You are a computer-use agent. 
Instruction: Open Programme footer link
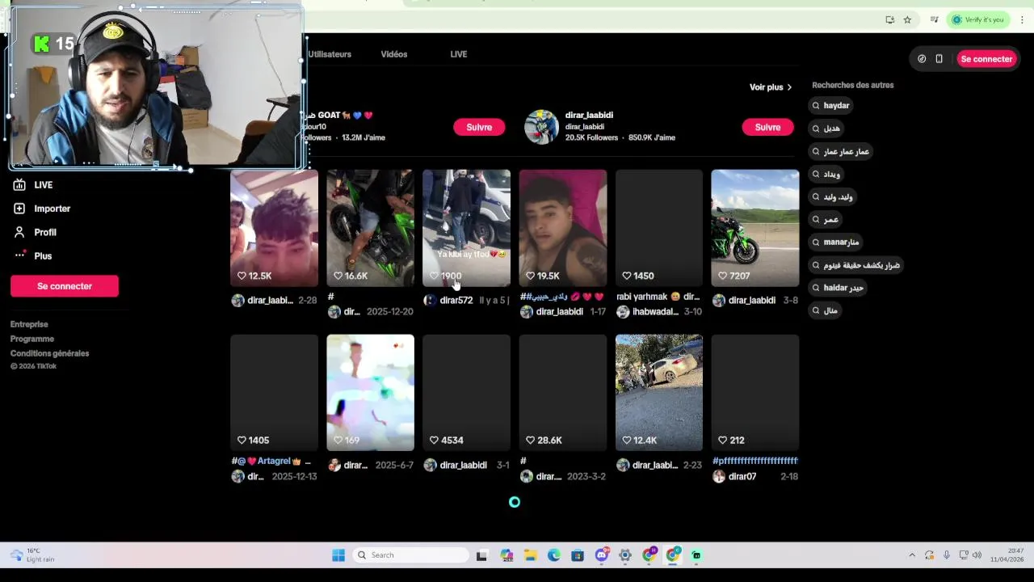pos(32,339)
